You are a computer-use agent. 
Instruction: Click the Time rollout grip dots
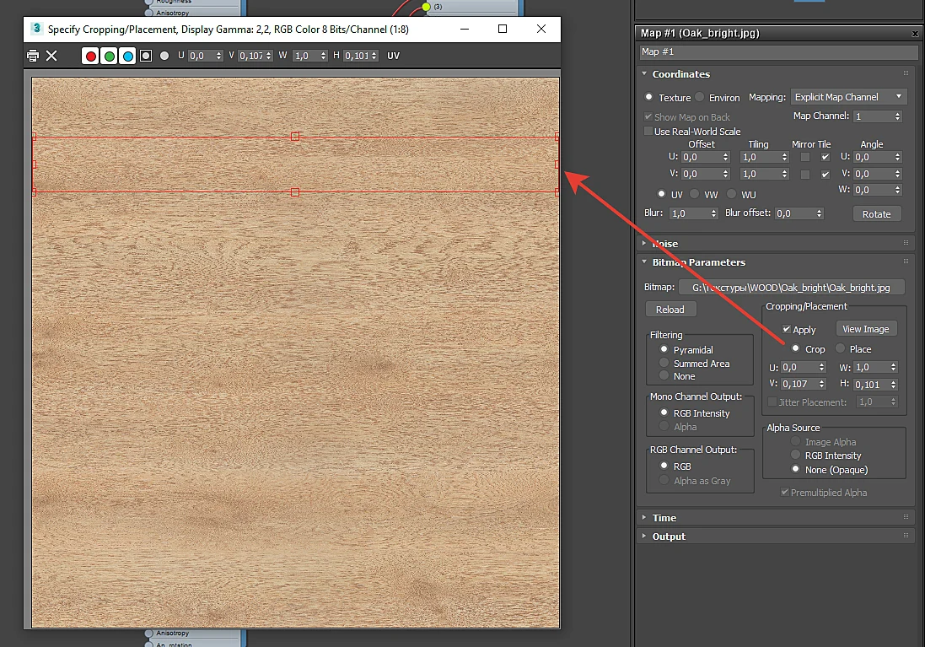click(x=906, y=516)
